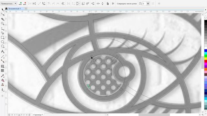
Task: Click the Reverse Direction icon
Action: (x=63, y=4)
